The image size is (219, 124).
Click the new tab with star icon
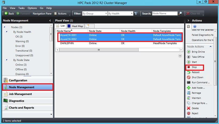point(89,26)
